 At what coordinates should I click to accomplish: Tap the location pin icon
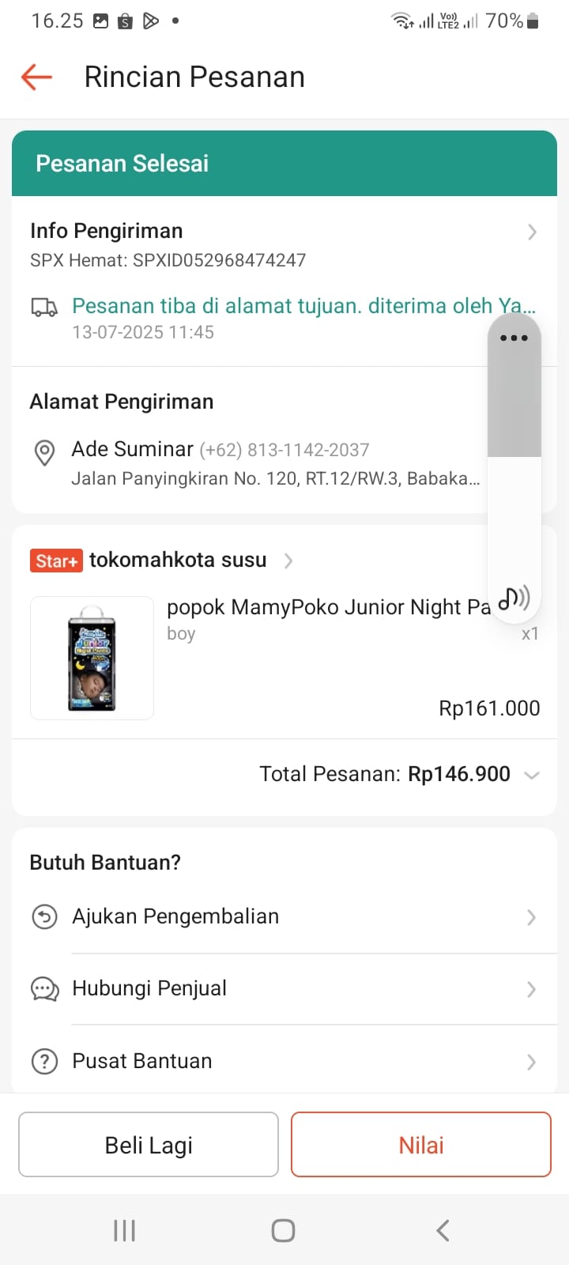tap(45, 452)
